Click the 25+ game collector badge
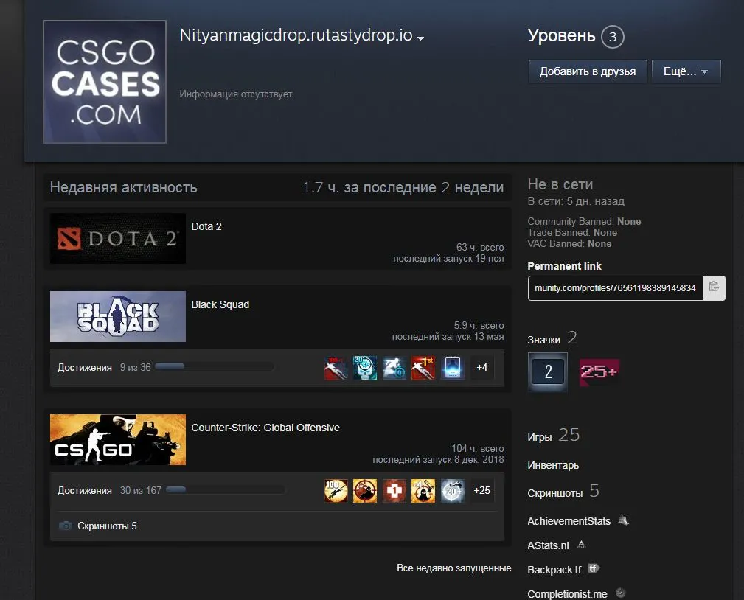744x600 pixels. (x=599, y=371)
